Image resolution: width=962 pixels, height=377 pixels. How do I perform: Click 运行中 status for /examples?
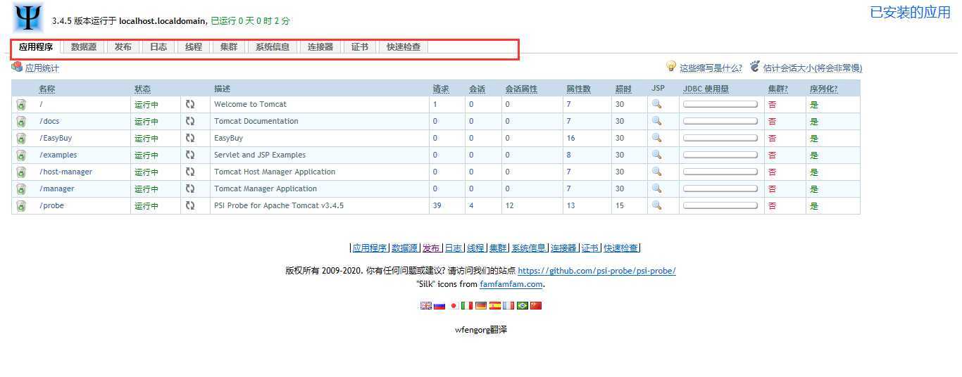[146, 155]
